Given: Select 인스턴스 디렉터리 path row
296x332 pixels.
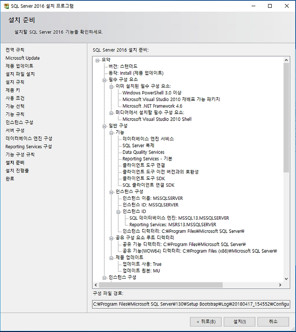Looking at the screenshot, I should pyautogui.click(x=183, y=231).
